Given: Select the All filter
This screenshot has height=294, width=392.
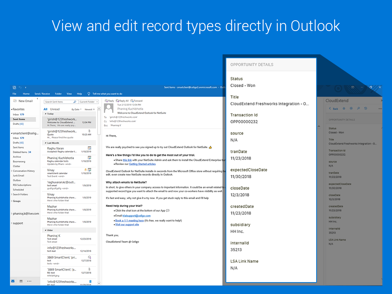Looking at the screenshot, I should tap(45, 109).
